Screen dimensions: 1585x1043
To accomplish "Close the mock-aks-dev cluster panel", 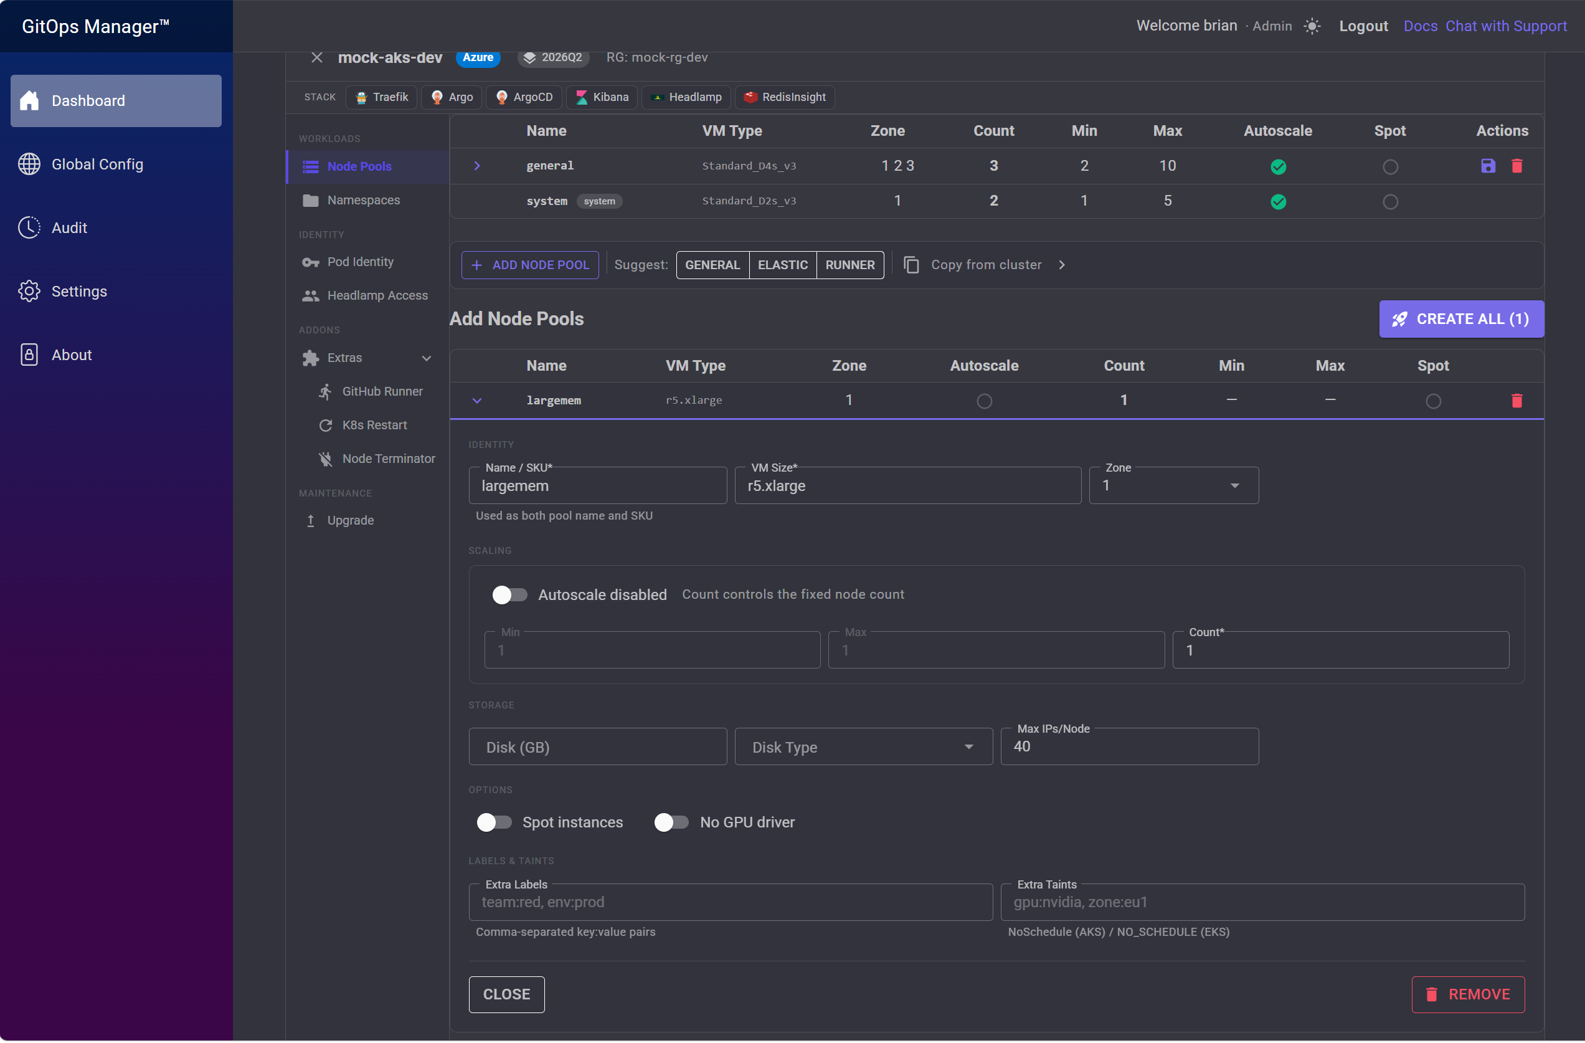I will [x=317, y=57].
